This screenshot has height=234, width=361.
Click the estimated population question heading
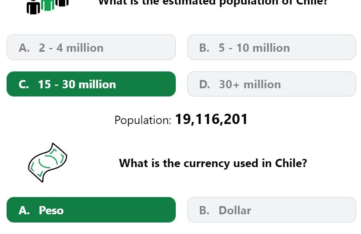(x=213, y=2)
